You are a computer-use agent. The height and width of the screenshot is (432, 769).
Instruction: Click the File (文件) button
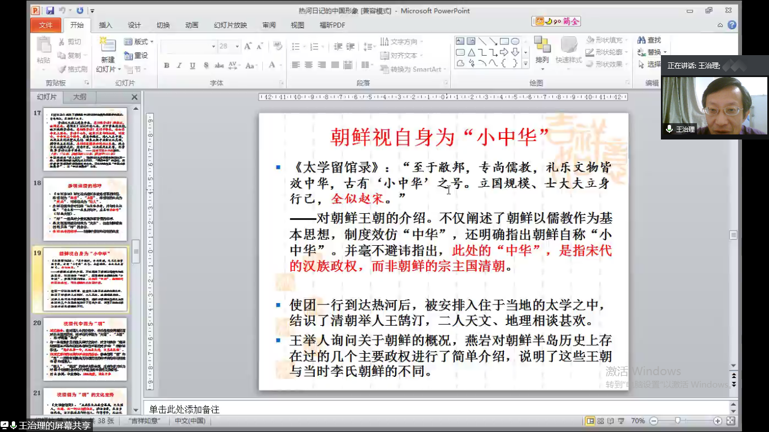point(46,25)
